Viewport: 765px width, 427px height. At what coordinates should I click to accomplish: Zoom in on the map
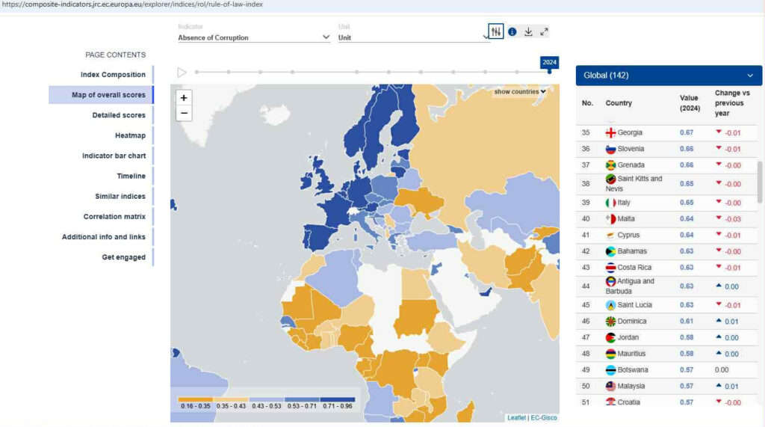click(x=185, y=98)
